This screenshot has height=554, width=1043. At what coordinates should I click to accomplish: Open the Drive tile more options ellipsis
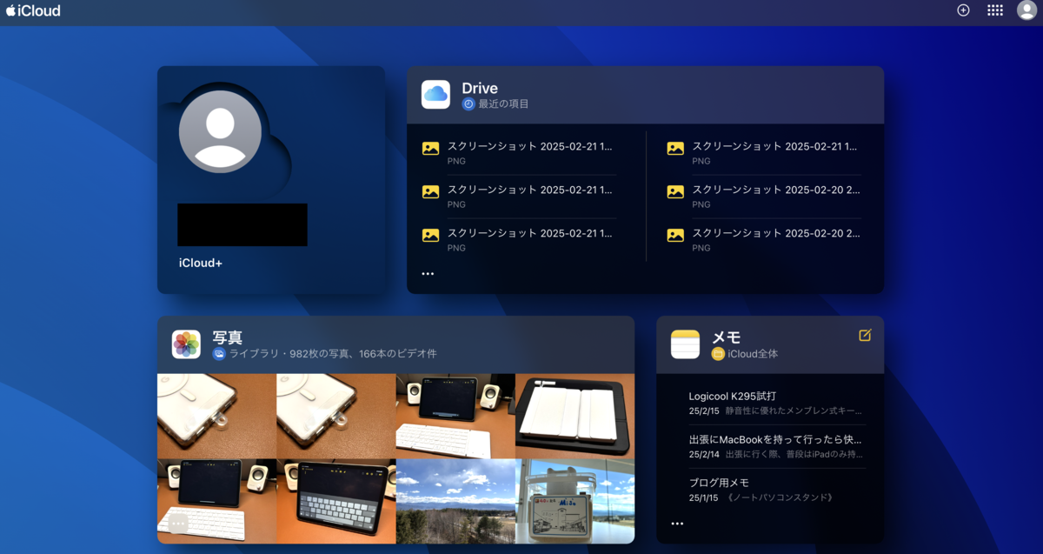pyautogui.click(x=428, y=273)
